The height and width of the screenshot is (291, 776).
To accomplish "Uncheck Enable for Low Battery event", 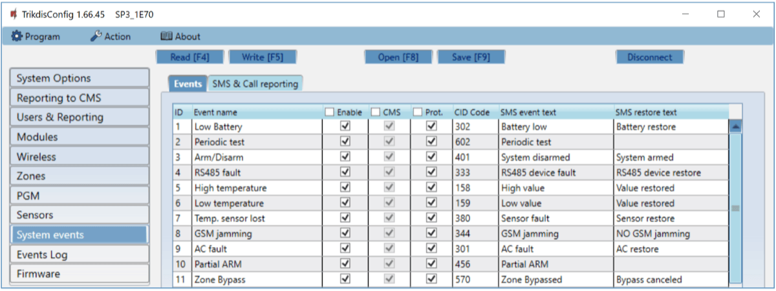I will point(345,127).
